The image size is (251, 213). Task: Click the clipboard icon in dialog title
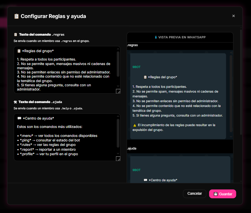pos(16,16)
